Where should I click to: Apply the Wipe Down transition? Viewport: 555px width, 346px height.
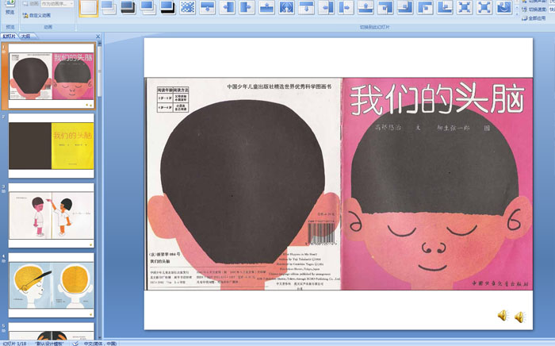(208, 7)
